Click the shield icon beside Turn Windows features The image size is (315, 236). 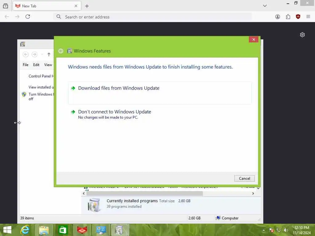coord(24,94)
